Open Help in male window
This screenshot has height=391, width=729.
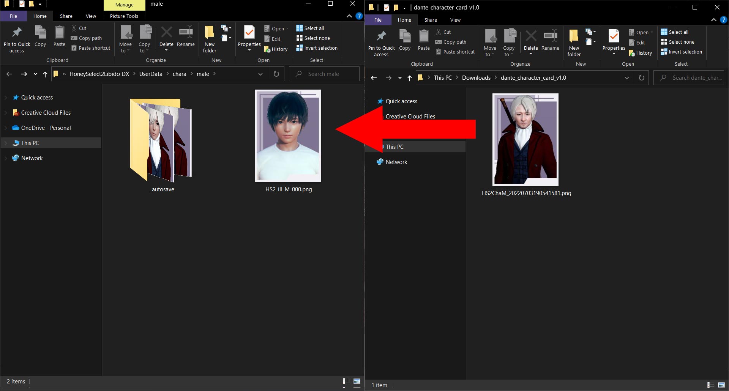[x=359, y=16]
